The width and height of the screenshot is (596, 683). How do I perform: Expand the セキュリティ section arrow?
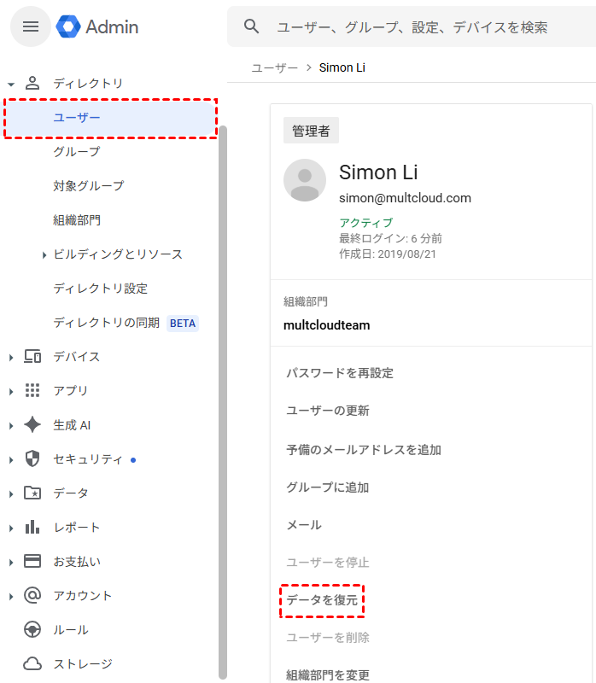pyautogui.click(x=11, y=459)
